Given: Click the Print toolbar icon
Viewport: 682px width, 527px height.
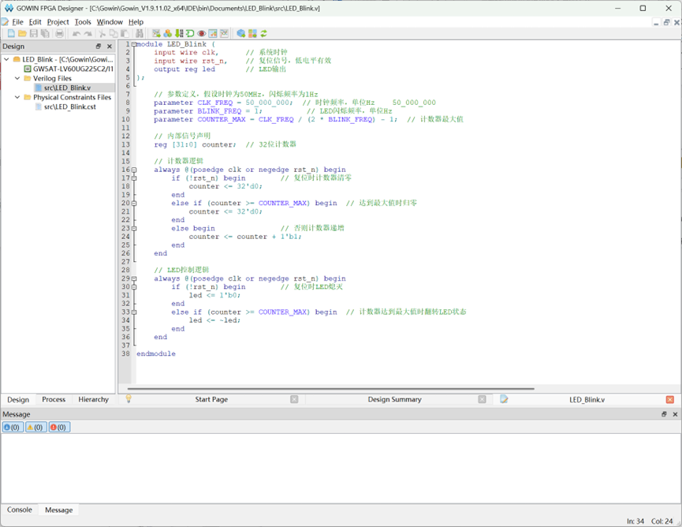Looking at the screenshot, I should [60, 33].
